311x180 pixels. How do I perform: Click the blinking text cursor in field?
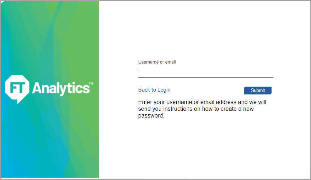pos(139,73)
